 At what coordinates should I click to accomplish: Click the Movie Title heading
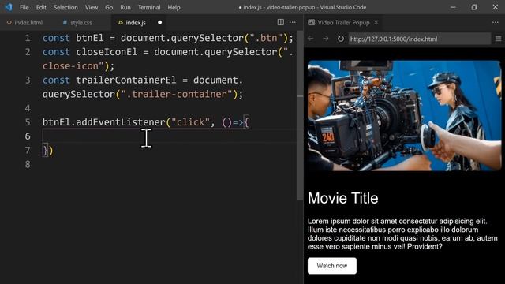point(343,198)
